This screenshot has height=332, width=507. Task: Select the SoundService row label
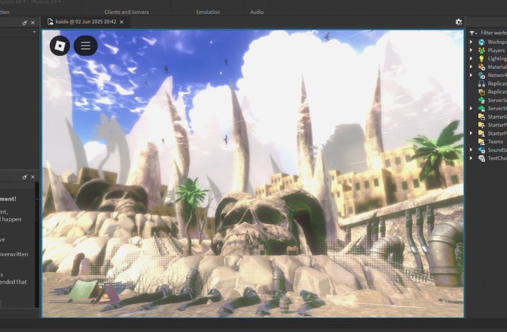(x=497, y=150)
